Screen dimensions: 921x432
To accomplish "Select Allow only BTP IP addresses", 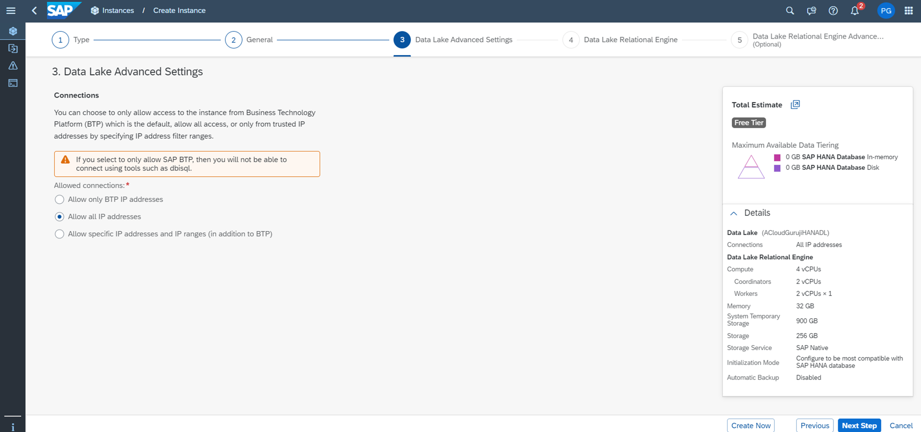I will point(59,199).
